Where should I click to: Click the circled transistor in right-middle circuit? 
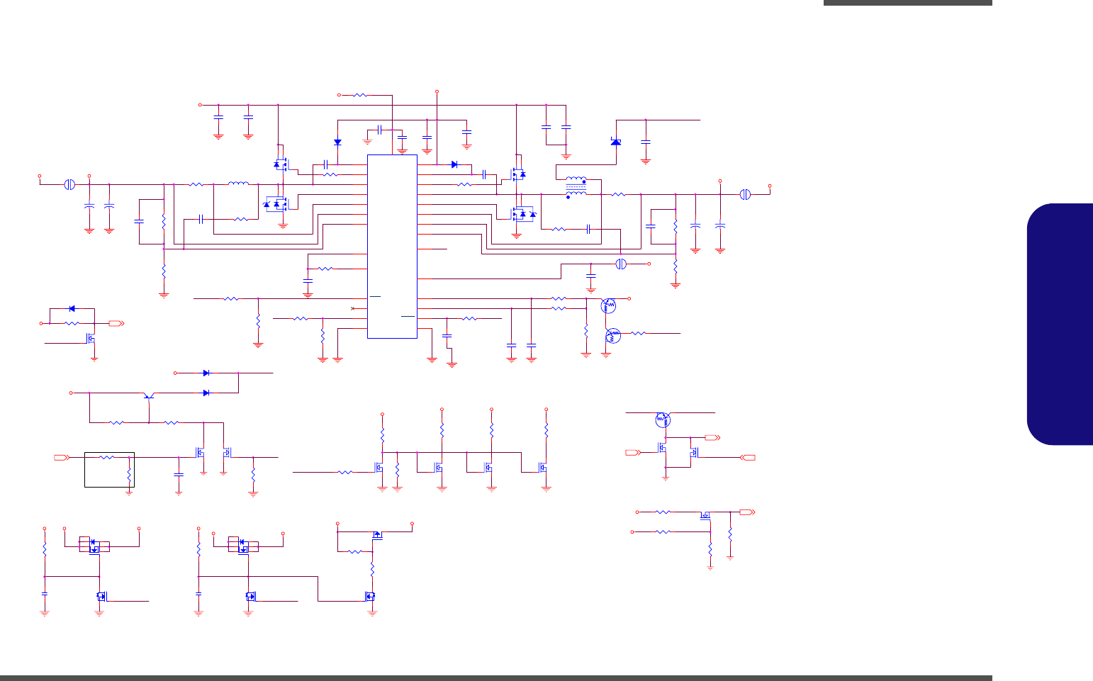tap(663, 420)
